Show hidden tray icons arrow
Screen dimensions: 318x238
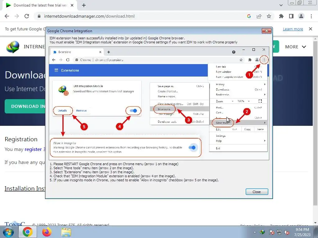tap(255, 232)
